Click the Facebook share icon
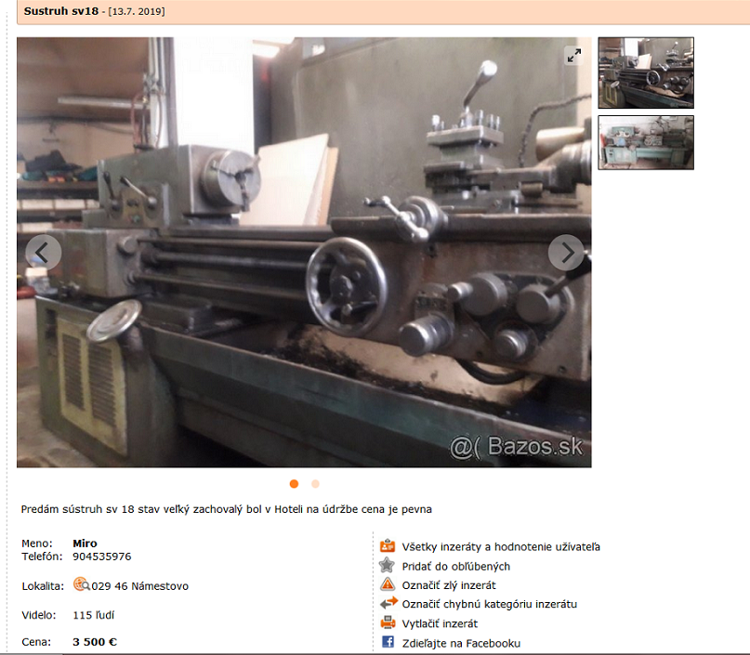The width and height of the screenshot is (750, 655). (388, 643)
